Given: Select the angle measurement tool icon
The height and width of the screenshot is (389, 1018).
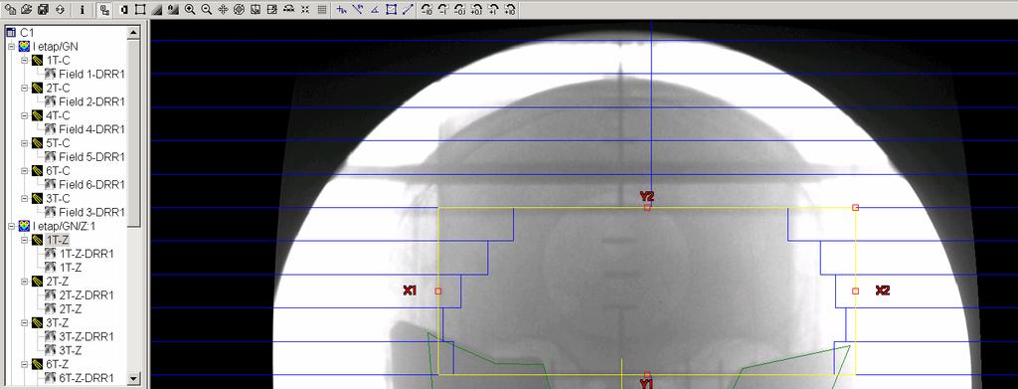Looking at the screenshot, I should click(x=375, y=10).
